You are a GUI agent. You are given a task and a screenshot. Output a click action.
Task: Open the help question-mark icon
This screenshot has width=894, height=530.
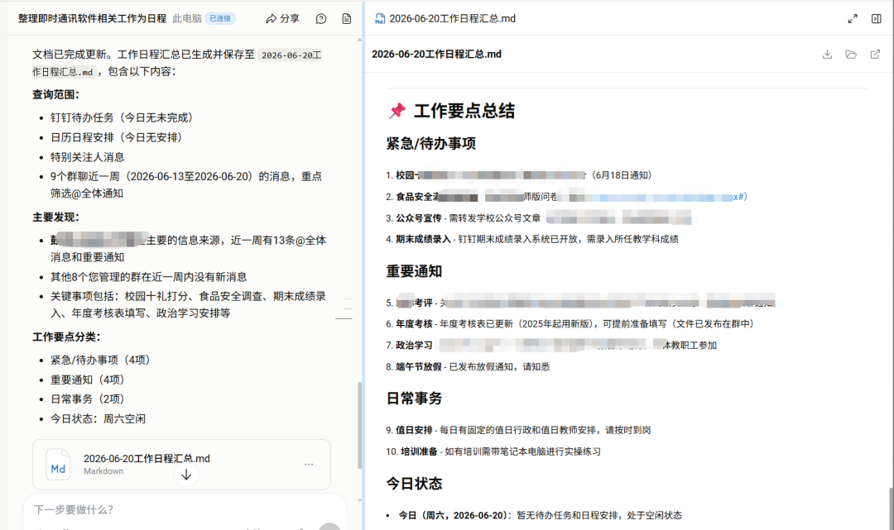321,19
